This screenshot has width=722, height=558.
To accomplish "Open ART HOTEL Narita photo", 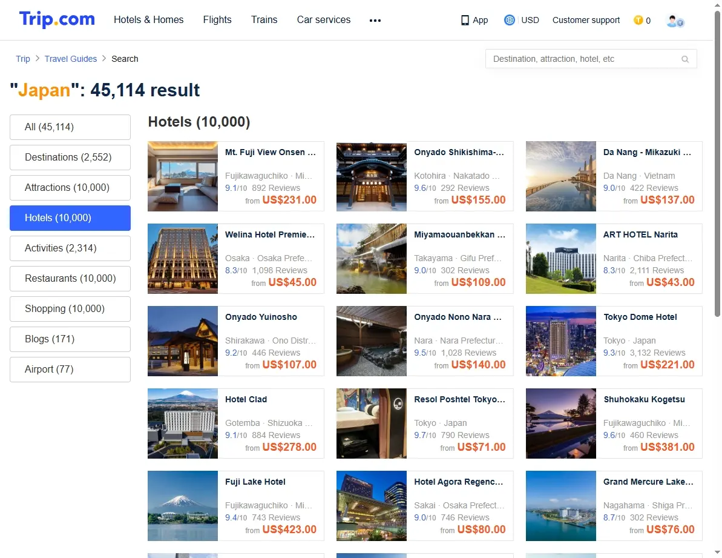I will click(x=560, y=259).
